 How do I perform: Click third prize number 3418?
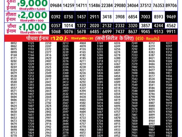tap(107, 17)
